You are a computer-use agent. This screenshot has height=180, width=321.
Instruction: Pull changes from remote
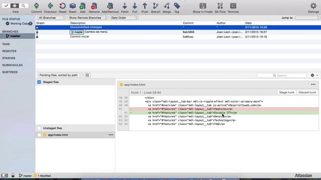(x=135, y=8)
